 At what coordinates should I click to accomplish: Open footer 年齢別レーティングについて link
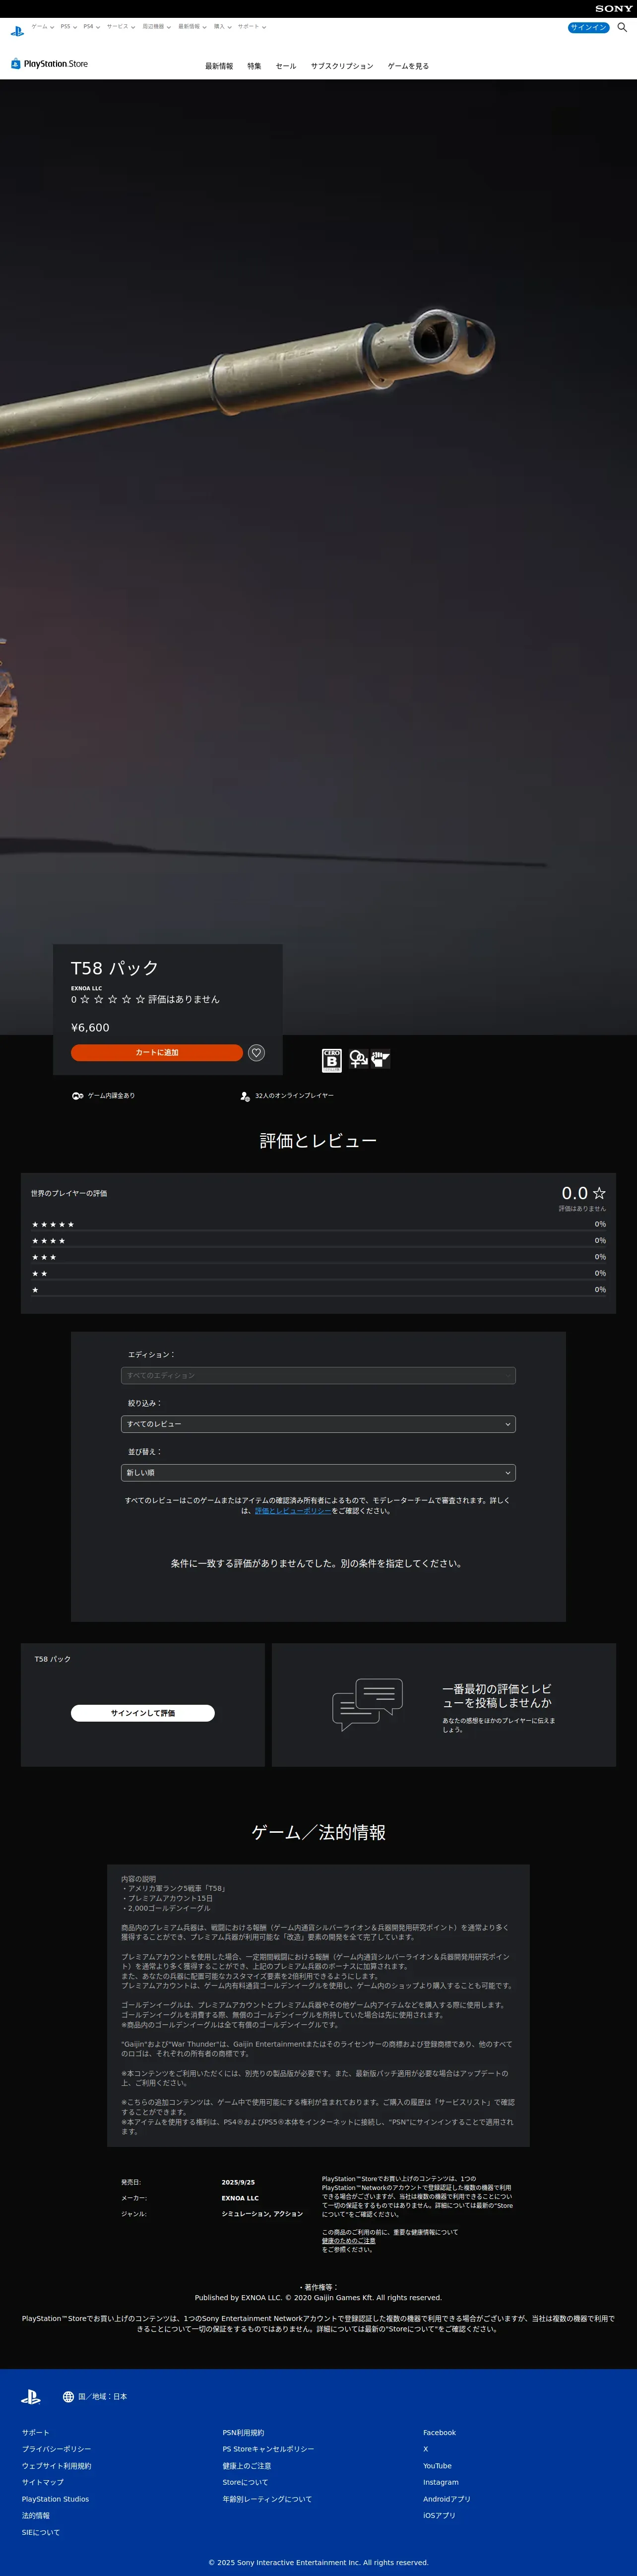(267, 2499)
